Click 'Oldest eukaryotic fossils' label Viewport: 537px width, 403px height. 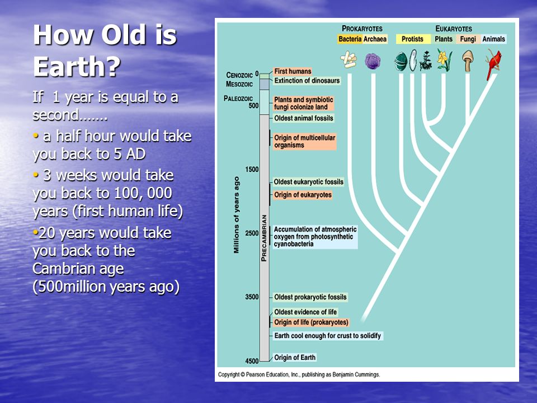click(x=308, y=182)
